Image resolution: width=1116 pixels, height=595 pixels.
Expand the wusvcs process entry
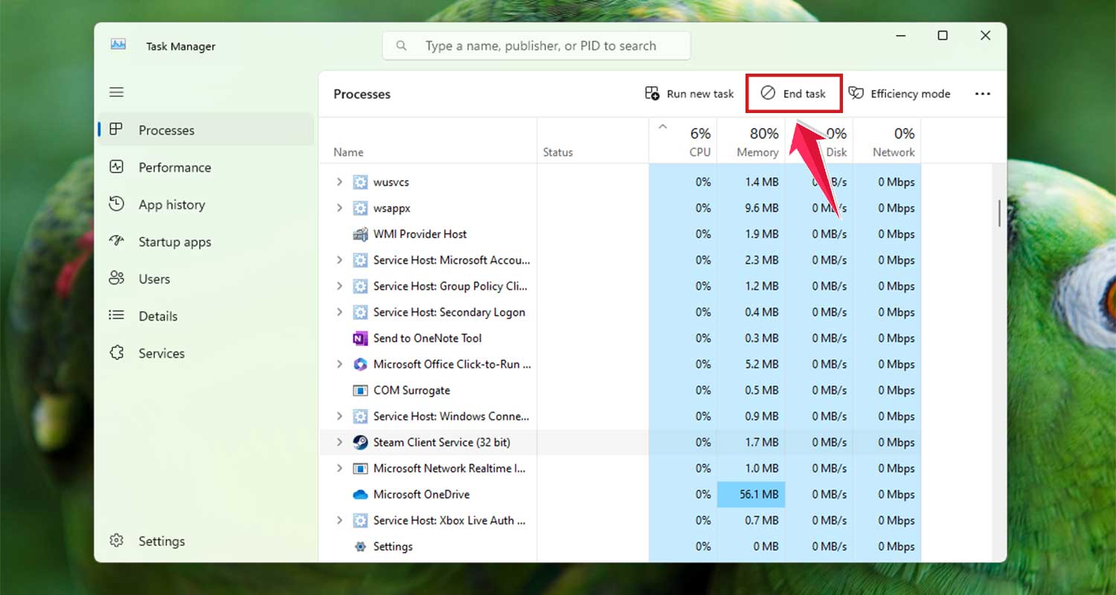(339, 181)
